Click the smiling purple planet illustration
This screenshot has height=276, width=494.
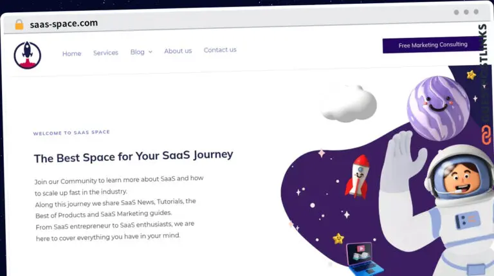coord(438,108)
